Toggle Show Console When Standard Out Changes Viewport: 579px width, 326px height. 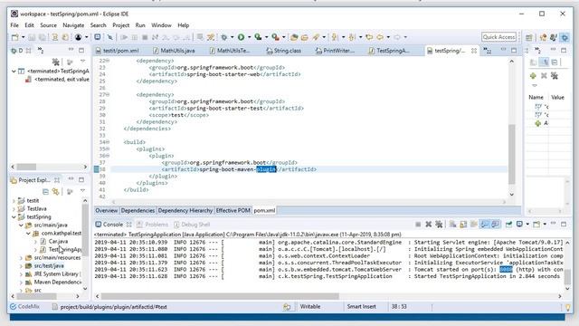(484, 225)
